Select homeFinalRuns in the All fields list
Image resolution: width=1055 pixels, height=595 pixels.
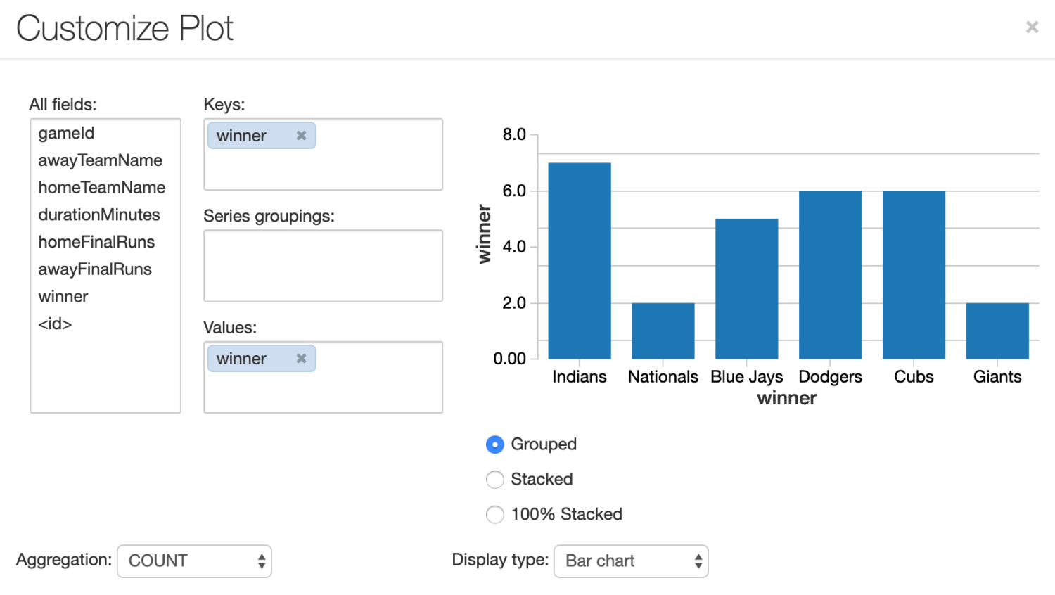pos(96,243)
